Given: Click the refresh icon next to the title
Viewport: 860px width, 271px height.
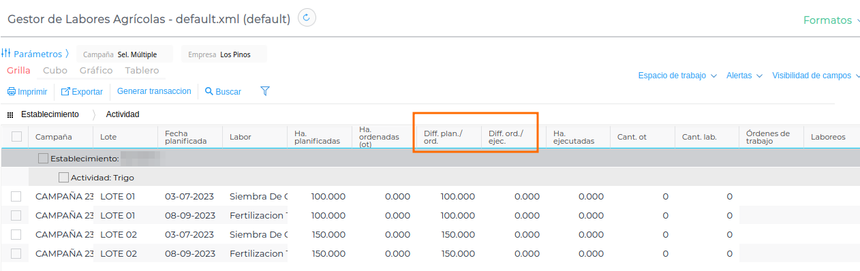Looking at the screenshot, I should pyautogui.click(x=307, y=18).
